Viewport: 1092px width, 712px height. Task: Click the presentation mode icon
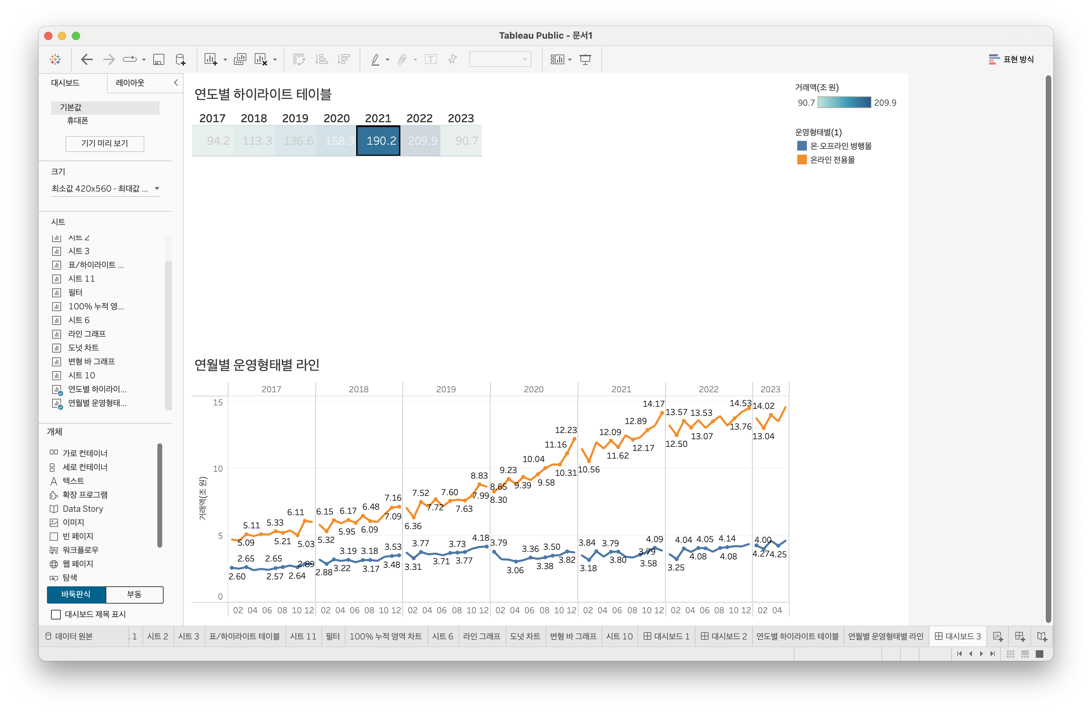(585, 59)
